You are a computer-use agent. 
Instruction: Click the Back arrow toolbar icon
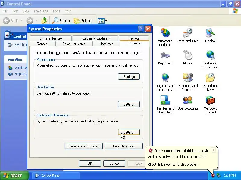click(x=6, y=21)
